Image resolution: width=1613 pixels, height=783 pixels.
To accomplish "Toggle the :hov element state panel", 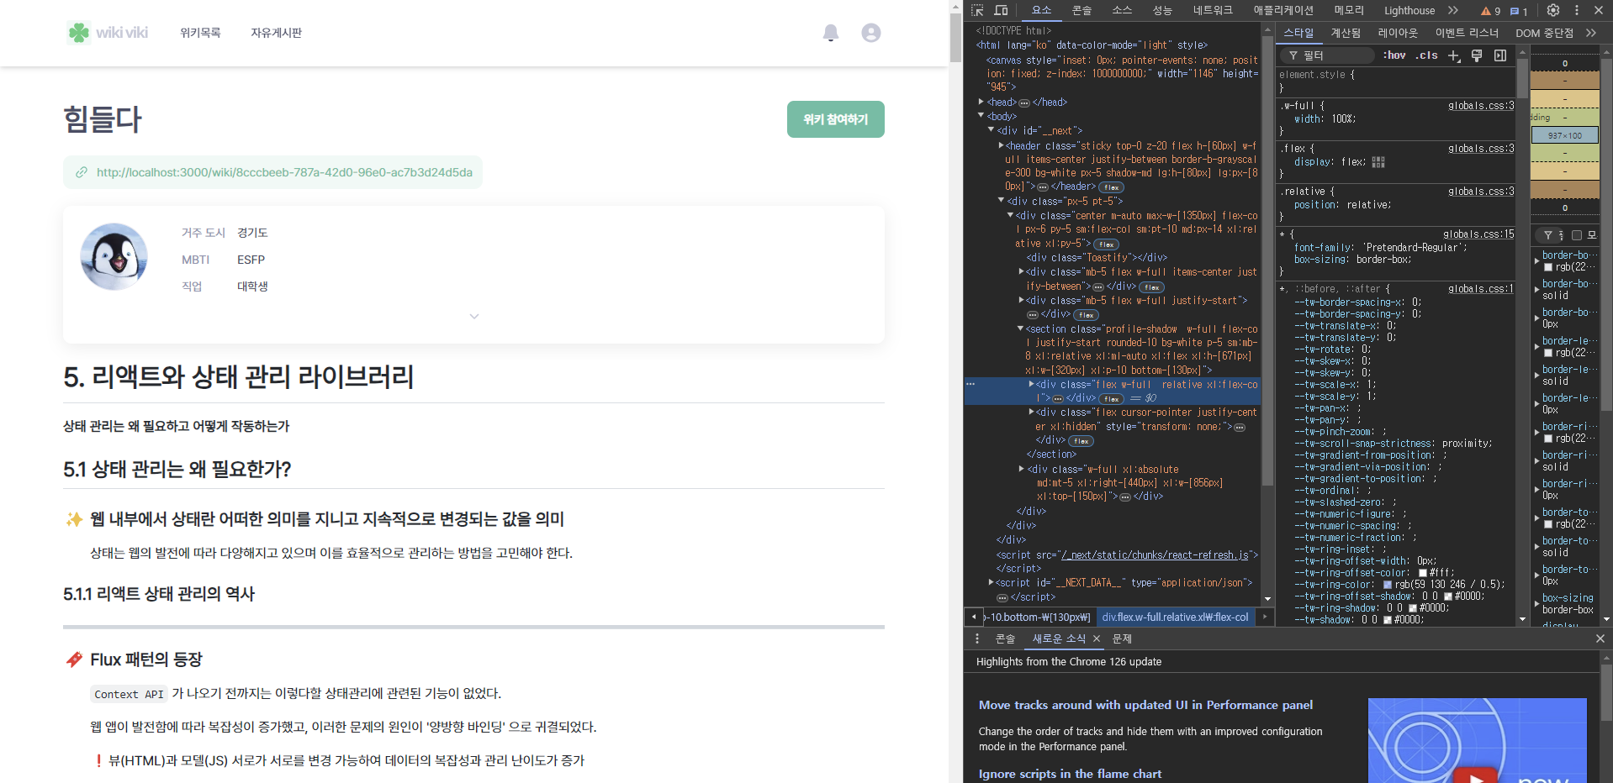I will point(1394,55).
